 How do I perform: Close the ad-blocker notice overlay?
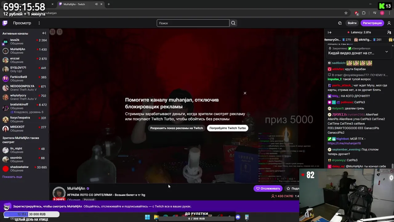[x=245, y=93]
